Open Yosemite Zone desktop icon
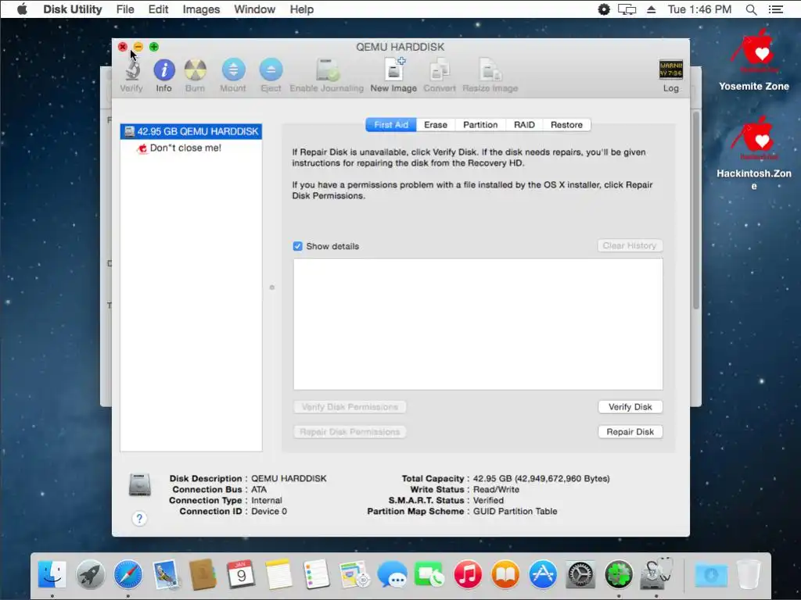The width and height of the screenshot is (801, 600). 754,59
